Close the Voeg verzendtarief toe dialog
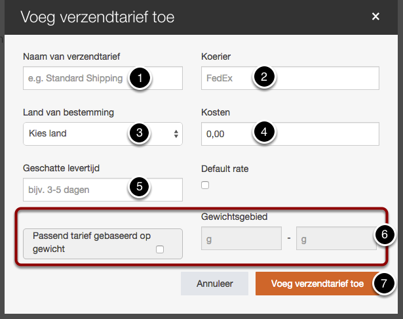Screen dimensions: 403x319 pos(375,16)
